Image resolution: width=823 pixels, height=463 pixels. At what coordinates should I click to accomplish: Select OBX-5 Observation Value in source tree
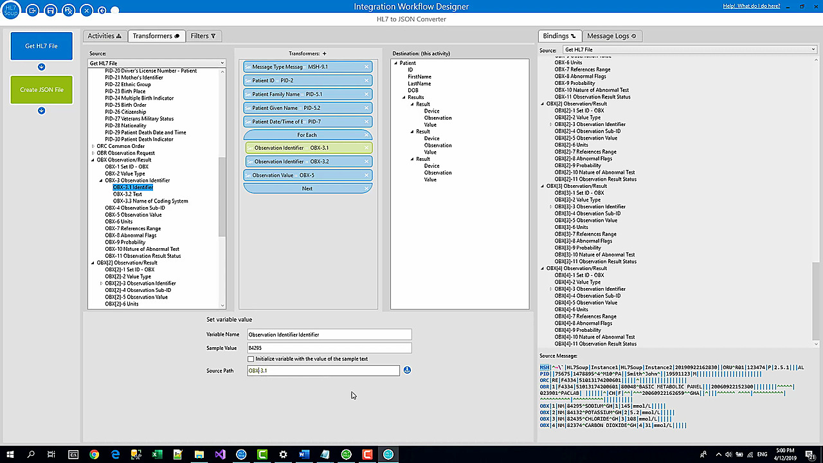click(133, 215)
